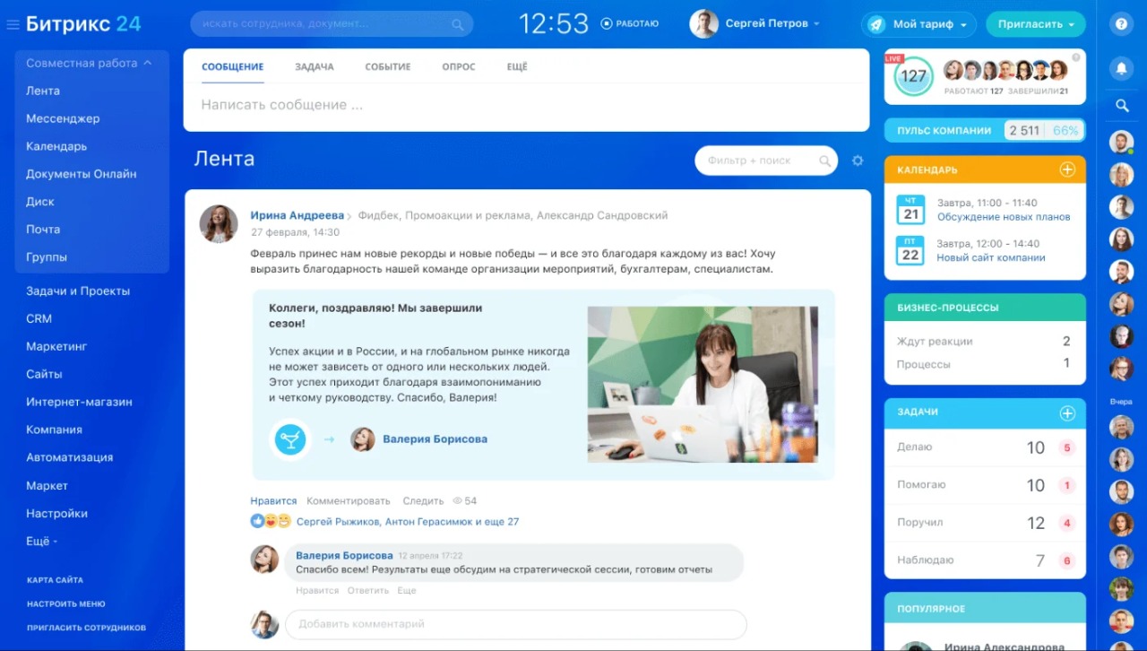Click the cocktail gratitude badge icon
Viewport: 1147px width, 651px height.
pos(290,439)
